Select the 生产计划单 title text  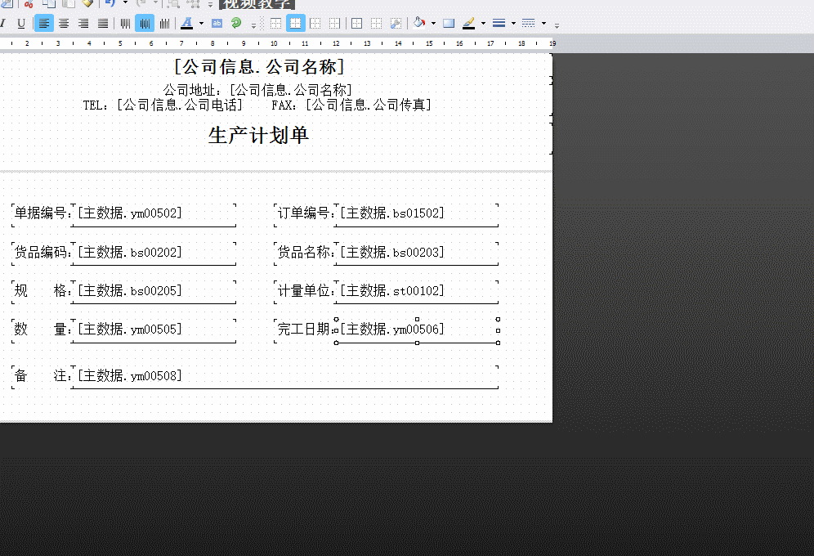coord(258,136)
